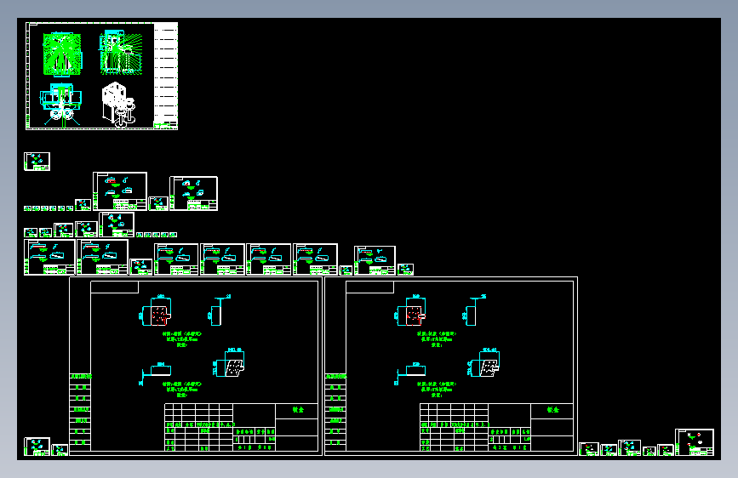Select the upper L-shaped bracket profile in right large sheet
Screen dimensions: 738x478
(x=474, y=310)
